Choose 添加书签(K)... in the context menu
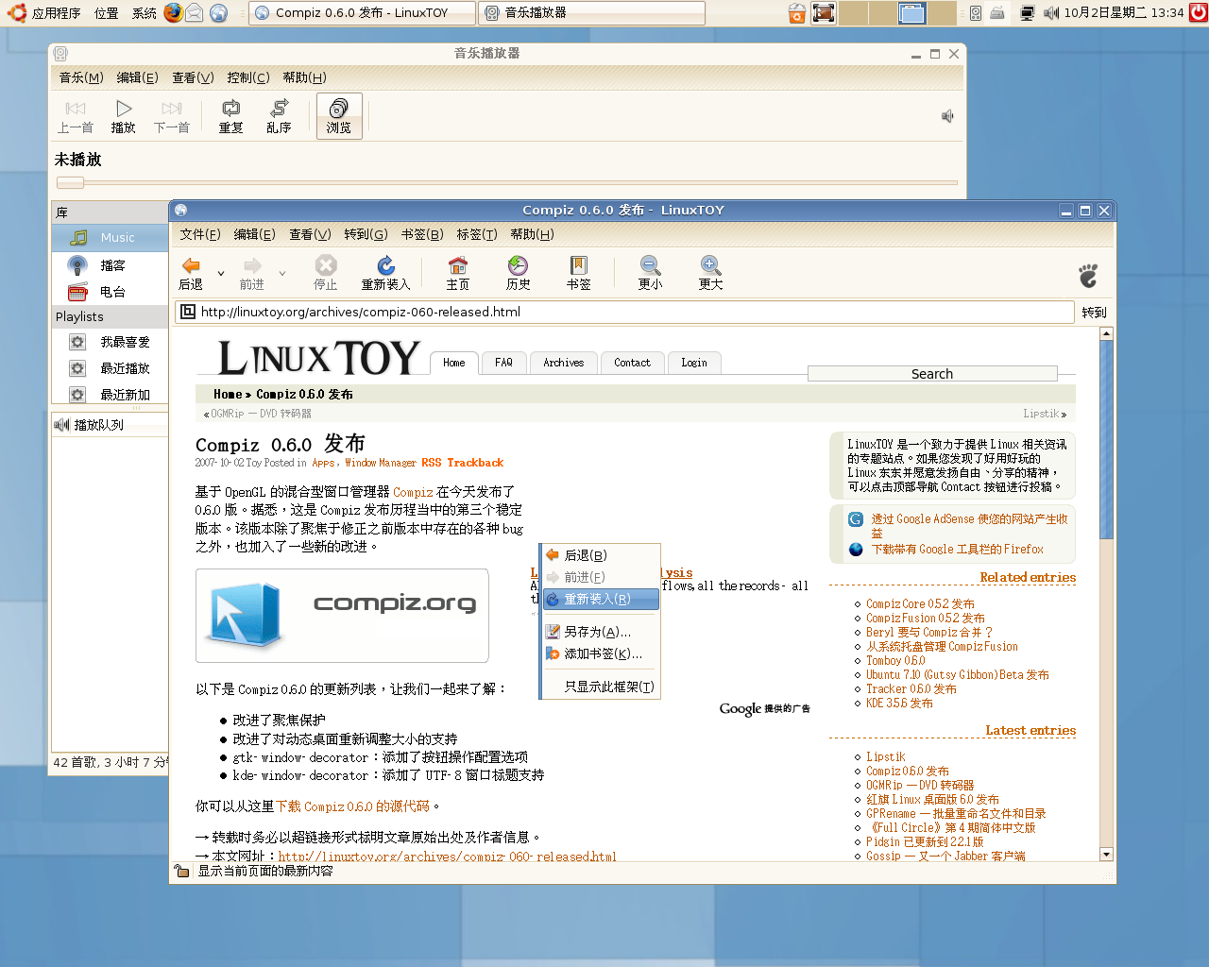 [x=601, y=653]
